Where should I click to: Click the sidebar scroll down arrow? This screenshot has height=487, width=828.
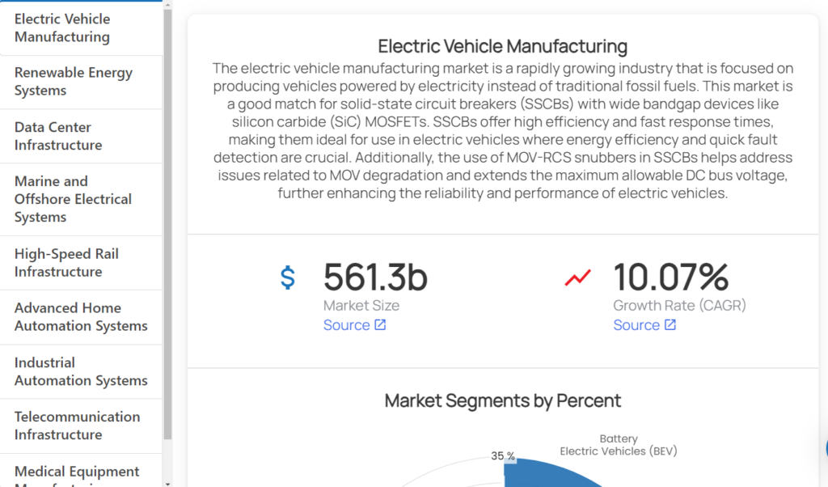click(167, 483)
